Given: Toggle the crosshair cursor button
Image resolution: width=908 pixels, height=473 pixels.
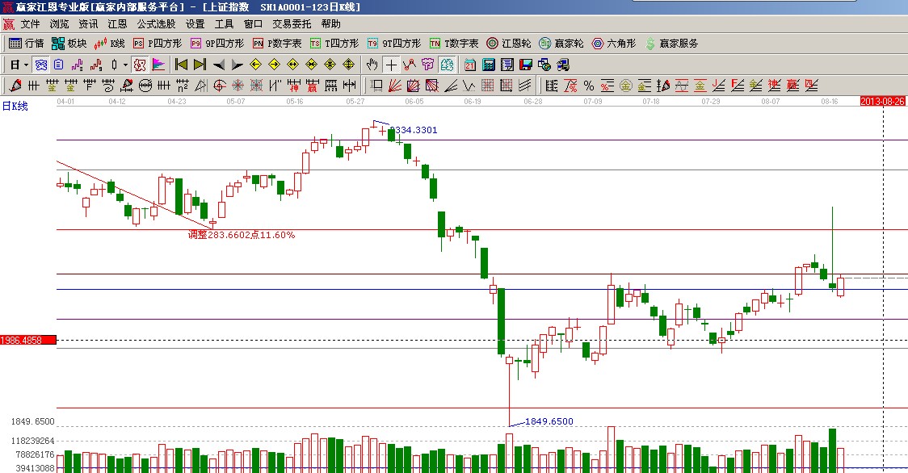Looking at the screenshot, I should [x=391, y=65].
